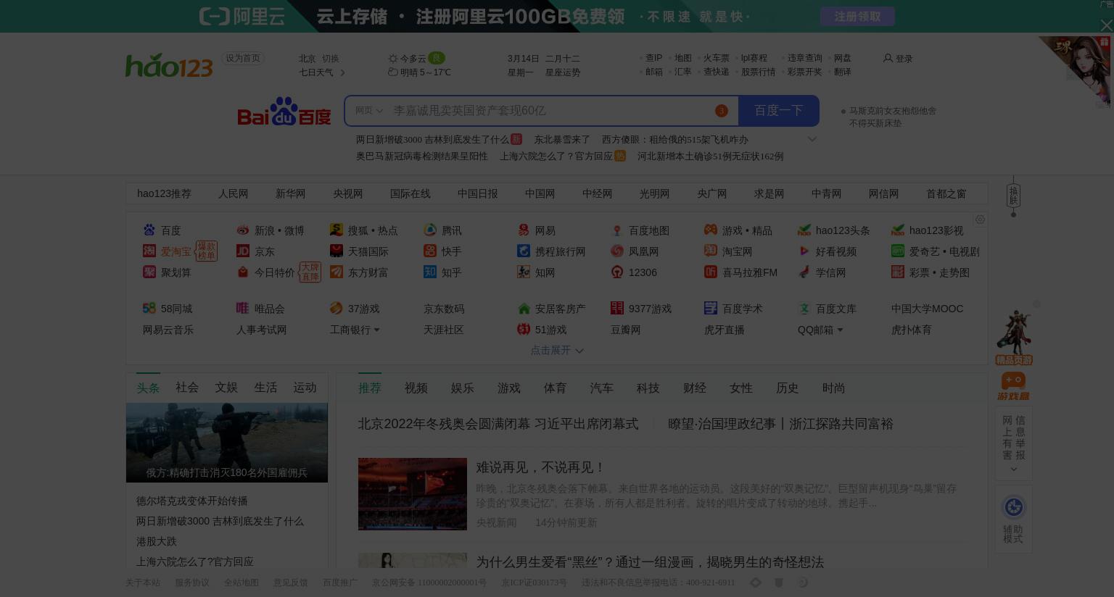Click the 意见反馈 footer link
The width and height of the screenshot is (1114, 597).
point(290,583)
